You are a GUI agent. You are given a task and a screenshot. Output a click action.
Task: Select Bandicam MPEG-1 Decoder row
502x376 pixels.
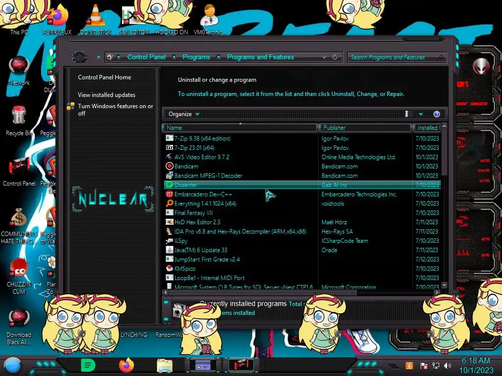click(302, 176)
